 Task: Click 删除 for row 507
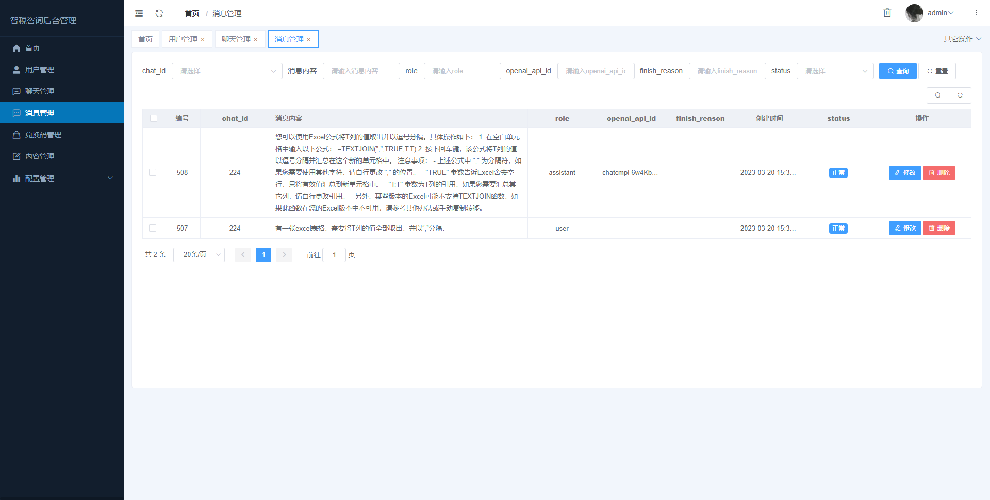coord(939,228)
